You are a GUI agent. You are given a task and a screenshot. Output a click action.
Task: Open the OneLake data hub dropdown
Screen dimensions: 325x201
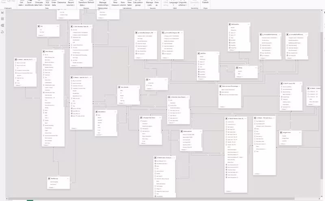coord(39,3)
